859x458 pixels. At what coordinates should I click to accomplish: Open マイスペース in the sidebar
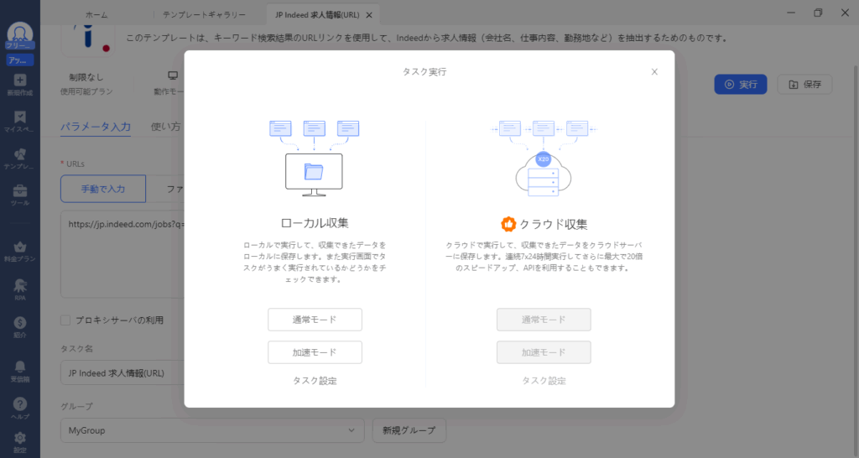point(20,122)
